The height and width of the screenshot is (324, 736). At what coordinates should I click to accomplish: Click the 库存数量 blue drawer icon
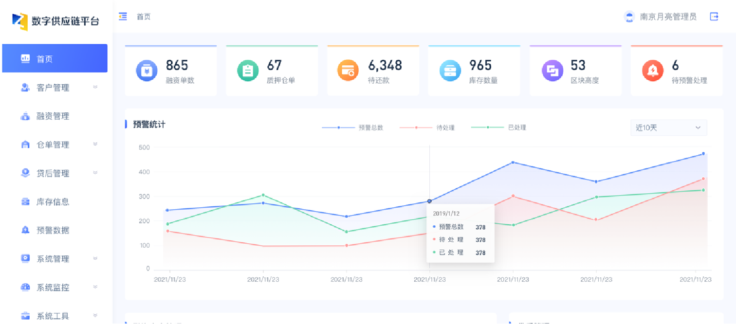click(x=450, y=71)
